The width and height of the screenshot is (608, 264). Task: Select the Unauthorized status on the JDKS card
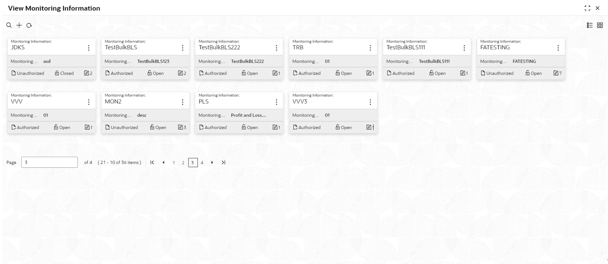[27, 73]
